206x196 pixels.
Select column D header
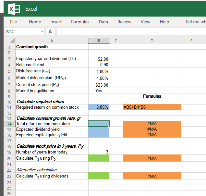click(x=152, y=41)
